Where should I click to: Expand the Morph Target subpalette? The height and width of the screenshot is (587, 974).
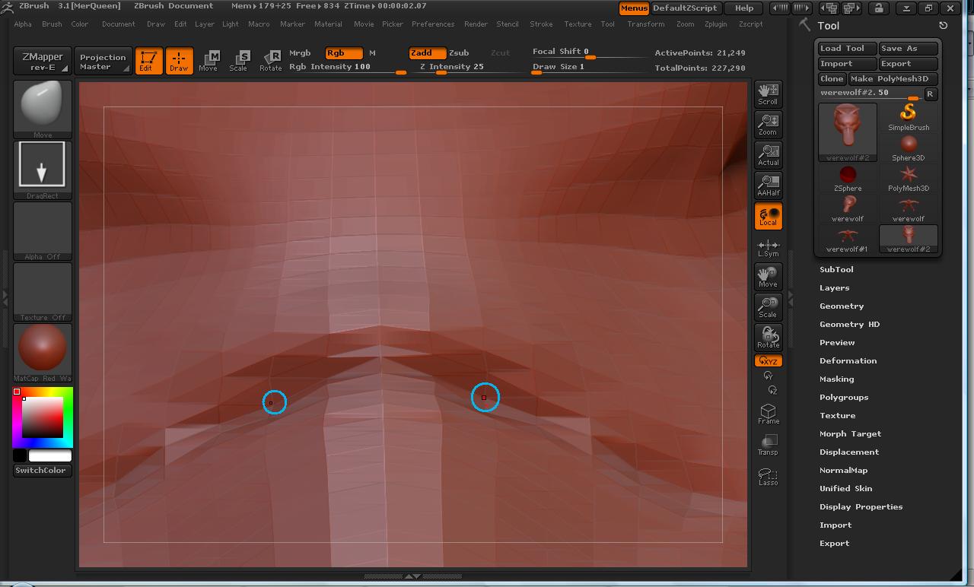[x=850, y=433]
